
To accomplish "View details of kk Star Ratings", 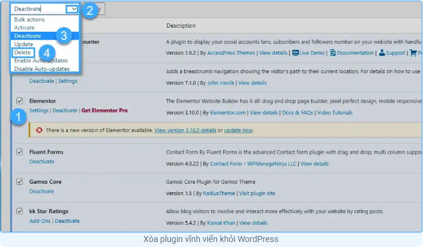I will [253, 223].
